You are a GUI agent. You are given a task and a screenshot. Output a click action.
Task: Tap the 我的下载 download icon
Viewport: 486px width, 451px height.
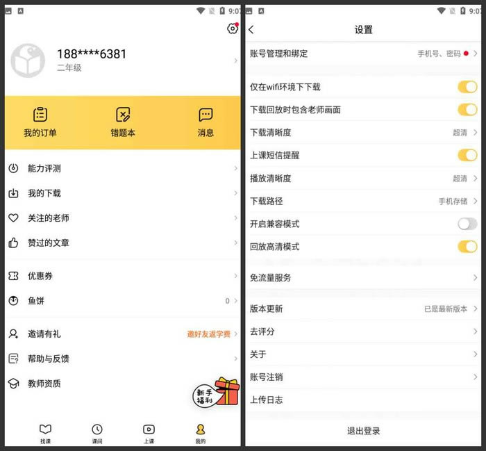13,193
